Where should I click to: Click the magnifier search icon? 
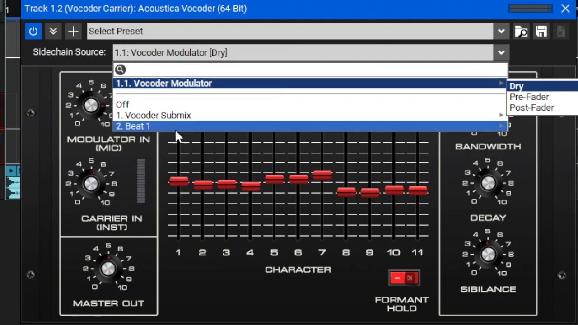click(x=120, y=70)
